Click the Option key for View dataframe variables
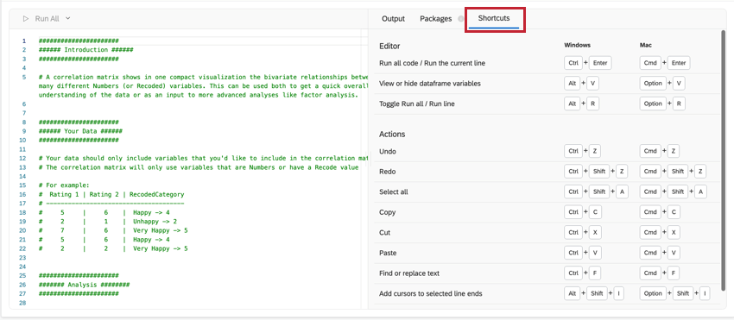Screen dimensions: 734x320 point(653,84)
